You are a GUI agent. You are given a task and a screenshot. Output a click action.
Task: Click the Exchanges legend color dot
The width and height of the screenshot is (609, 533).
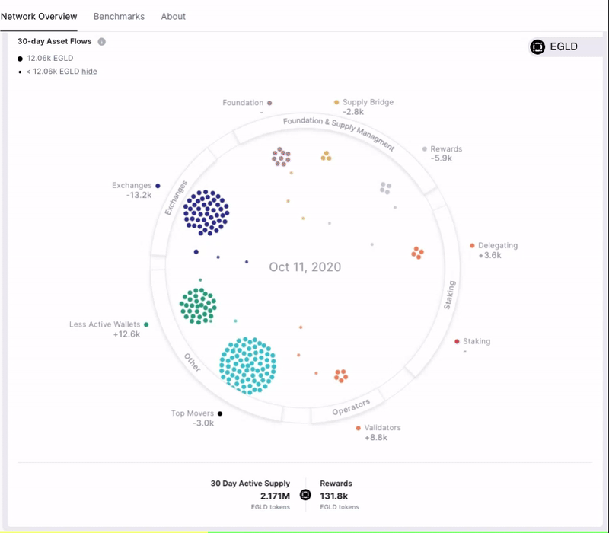158,186
